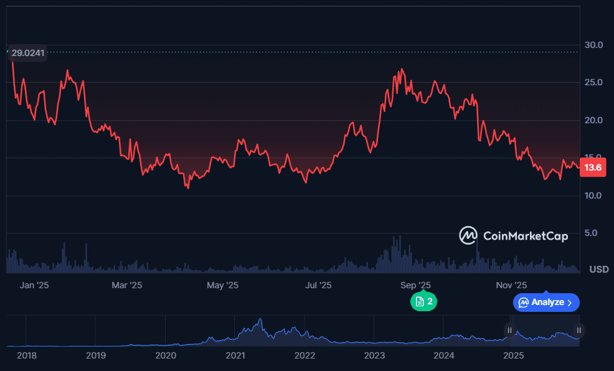This screenshot has height=371, width=614.
Task: Click the 30.0 price axis label
Action: coord(593,45)
